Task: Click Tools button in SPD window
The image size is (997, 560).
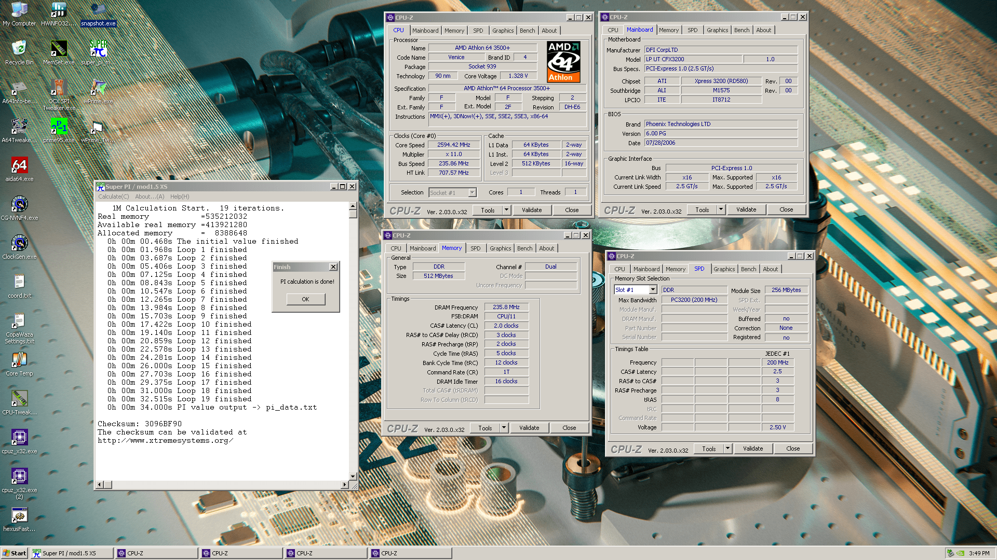Action: pos(709,449)
